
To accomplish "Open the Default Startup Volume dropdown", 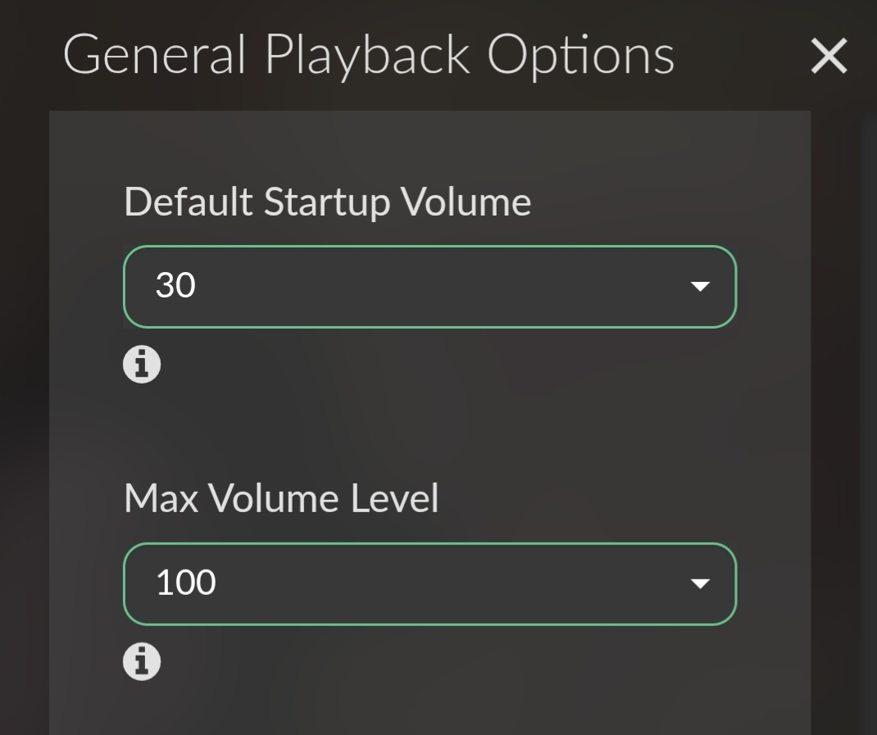I will tap(429, 287).
